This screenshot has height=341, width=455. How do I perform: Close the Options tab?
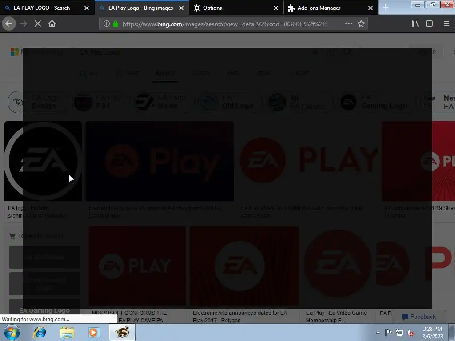[x=276, y=8]
